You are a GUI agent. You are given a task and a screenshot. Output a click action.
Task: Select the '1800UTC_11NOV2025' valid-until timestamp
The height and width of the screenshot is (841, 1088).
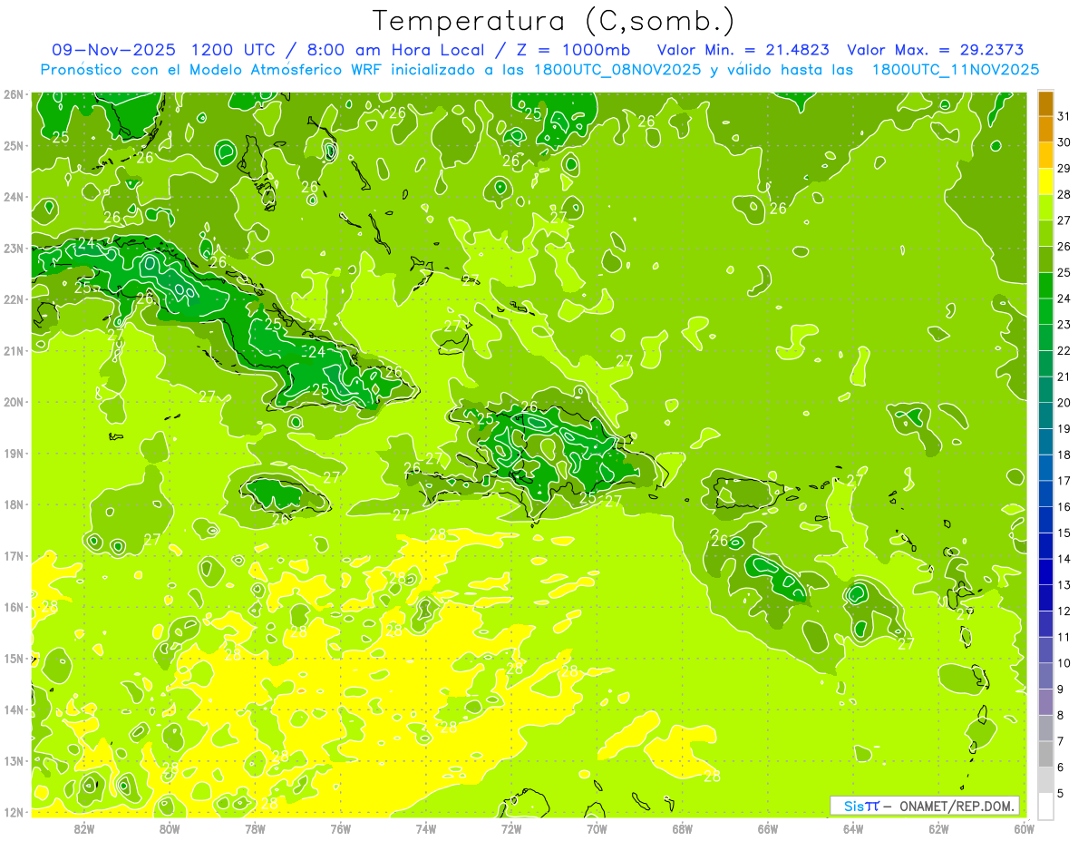tap(956, 70)
